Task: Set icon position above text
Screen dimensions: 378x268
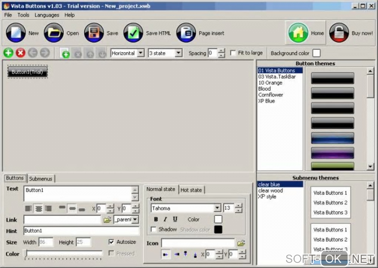Action: (x=185, y=254)
